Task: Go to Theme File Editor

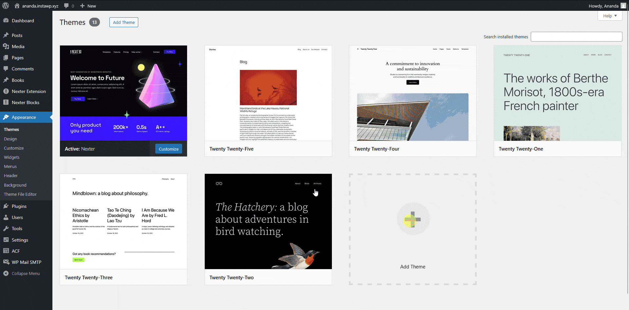Action: pos(20,194)
